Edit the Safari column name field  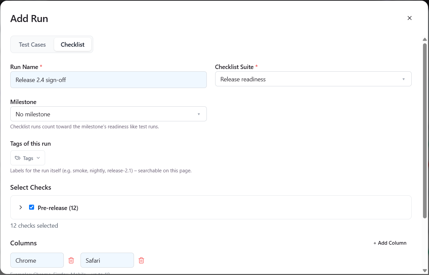(107, 260)
